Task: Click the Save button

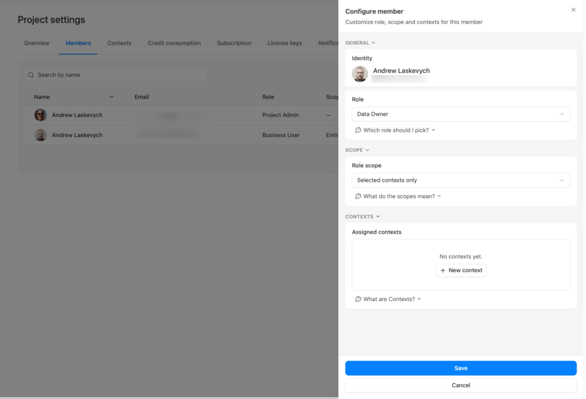Action: point(460,368)
